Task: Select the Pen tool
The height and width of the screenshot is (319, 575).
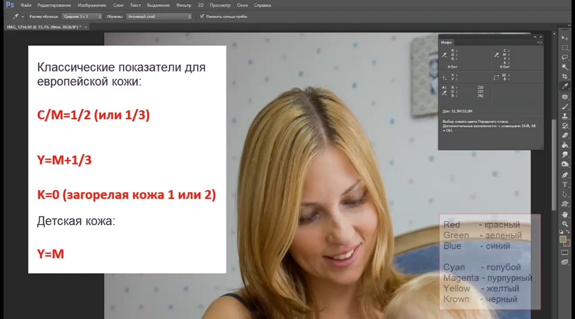Action: tap(565, 175)
